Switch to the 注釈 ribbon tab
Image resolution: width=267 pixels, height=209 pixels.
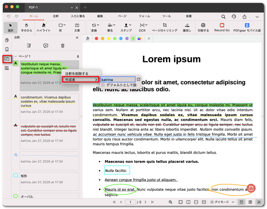click(56, 16)
